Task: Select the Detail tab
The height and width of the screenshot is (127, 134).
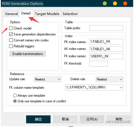Action: tap(26, 13)
